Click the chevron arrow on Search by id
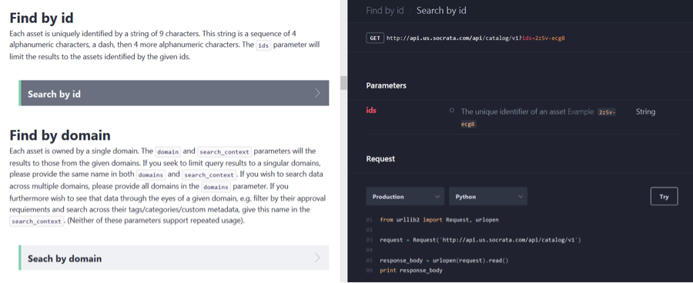 click(x=317, y=93)
